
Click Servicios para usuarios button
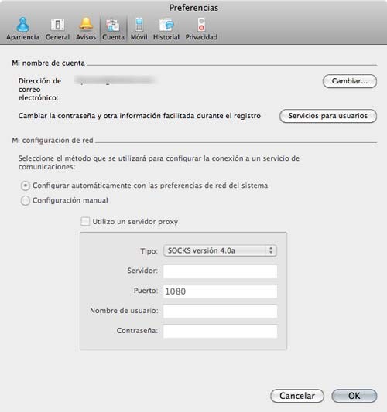(x=328, y=116)
